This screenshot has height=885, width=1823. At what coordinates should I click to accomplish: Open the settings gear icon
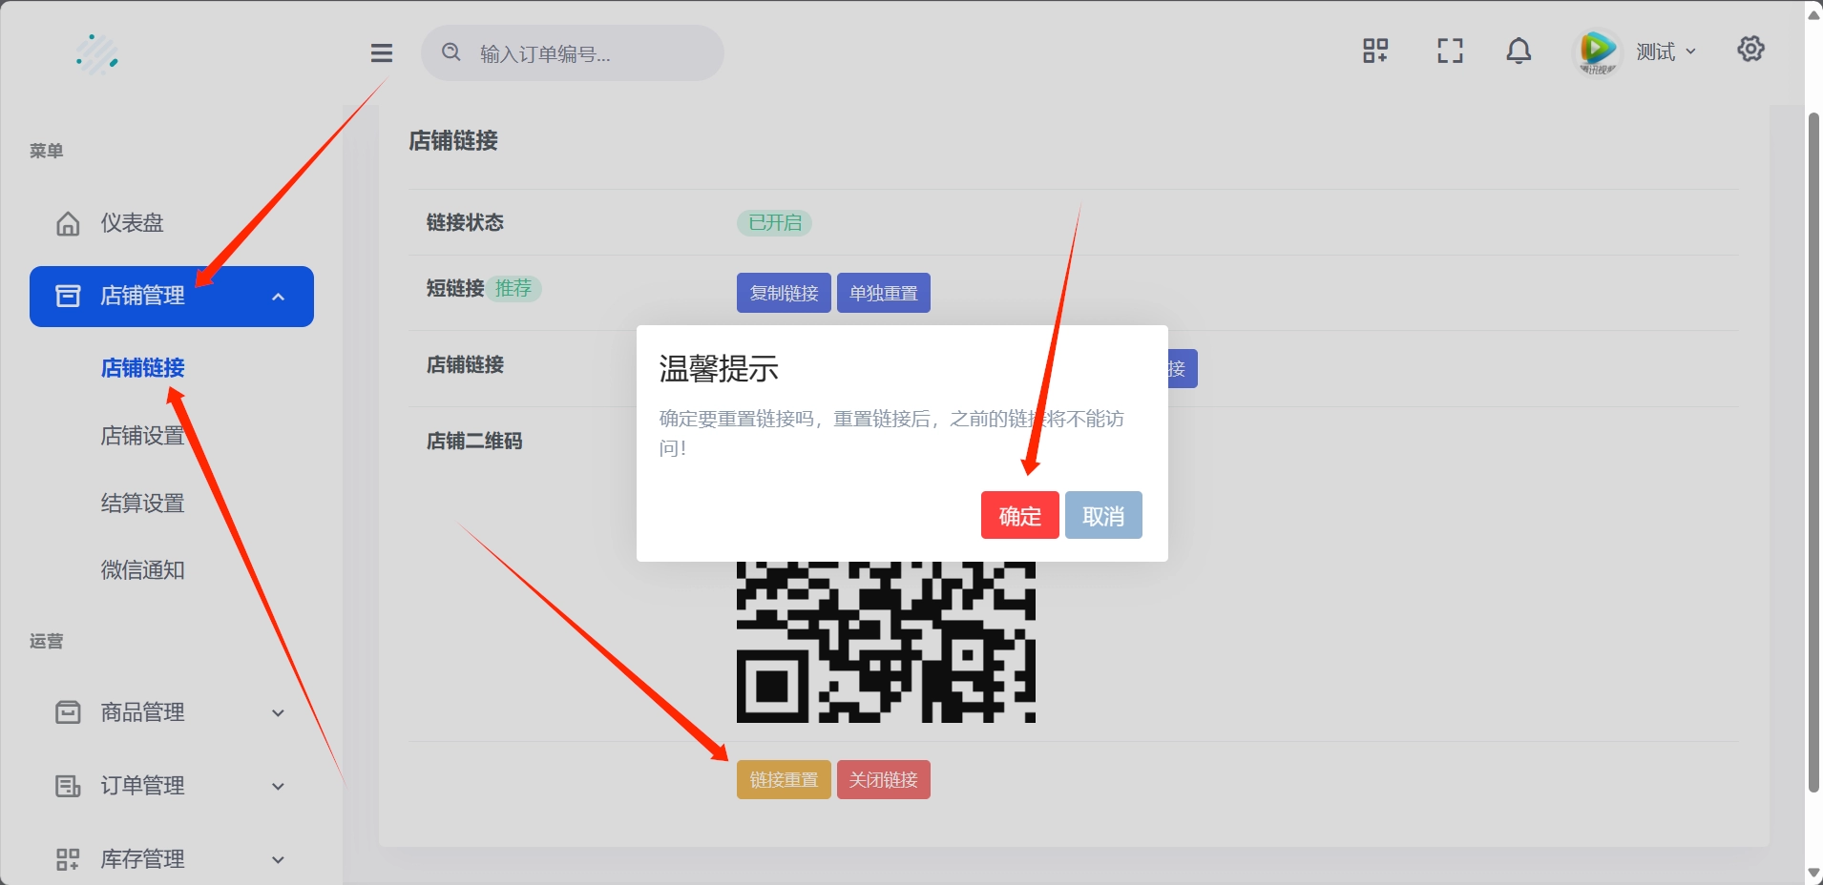click(x=1750, y=49)
